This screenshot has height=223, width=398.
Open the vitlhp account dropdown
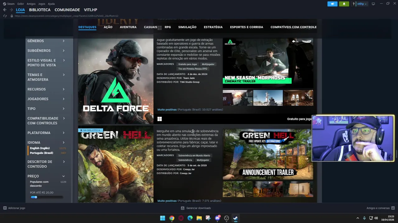tap(362, 4)
